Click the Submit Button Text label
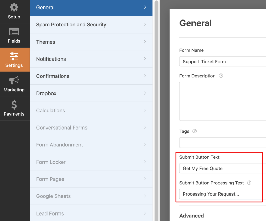The height and width of the screenshot is (221, 266). click(x=199, y=157)
